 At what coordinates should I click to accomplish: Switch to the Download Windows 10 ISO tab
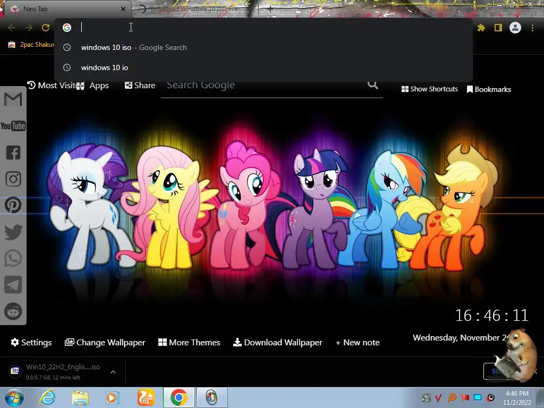point(194,9)
